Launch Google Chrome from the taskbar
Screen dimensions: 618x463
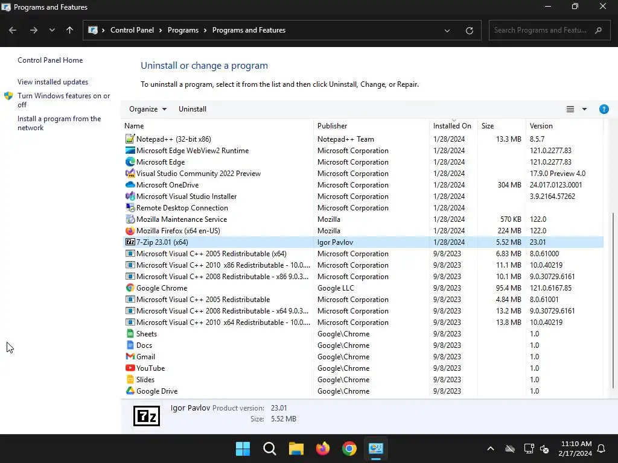(349, 449)
